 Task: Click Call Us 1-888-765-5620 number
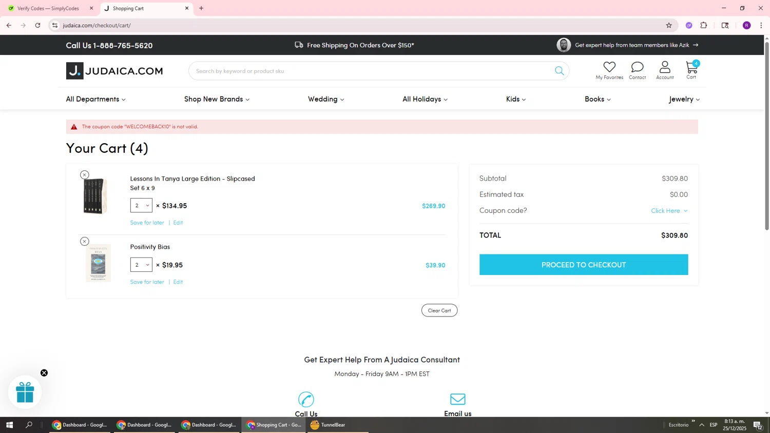[x=109, y=45]
